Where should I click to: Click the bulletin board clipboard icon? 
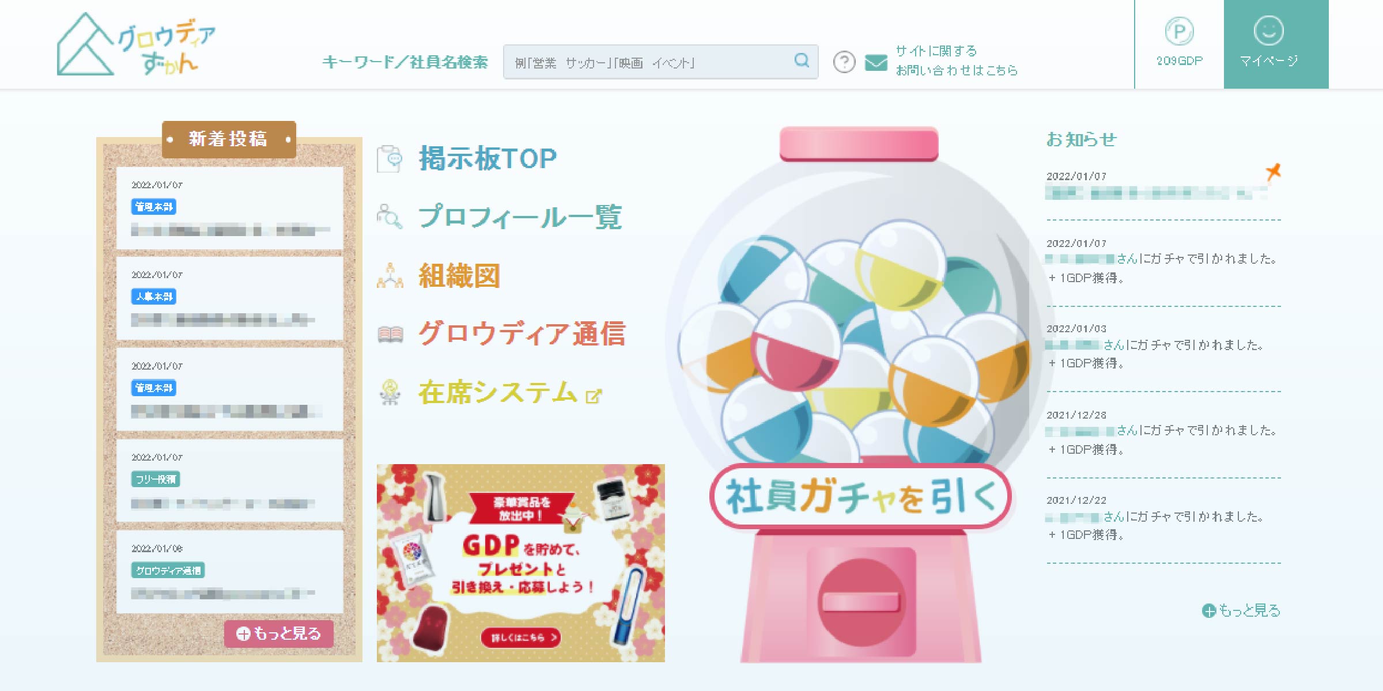point(390,159)
